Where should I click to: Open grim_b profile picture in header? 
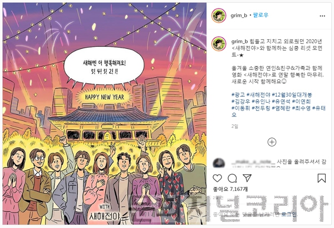(x=219, y=16)
